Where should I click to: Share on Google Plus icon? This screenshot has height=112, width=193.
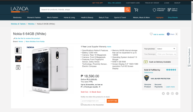[168, 93]
